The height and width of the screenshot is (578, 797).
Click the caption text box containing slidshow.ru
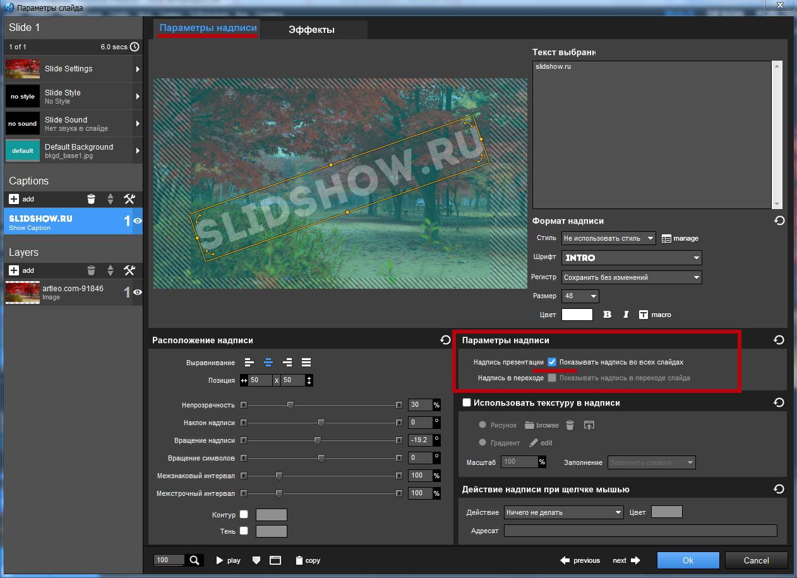pos(652,135)
